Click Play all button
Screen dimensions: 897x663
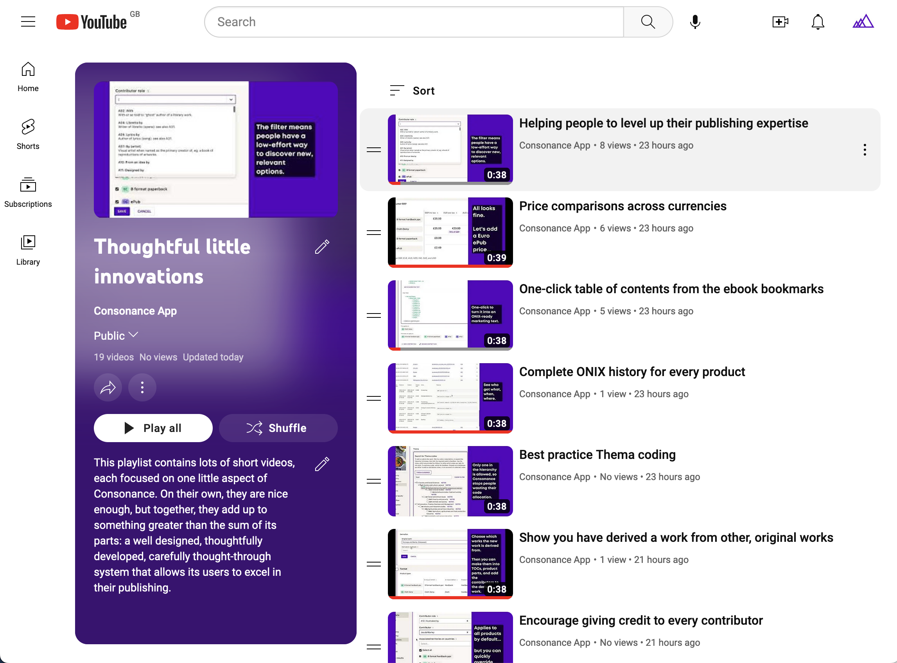[152, 428]
